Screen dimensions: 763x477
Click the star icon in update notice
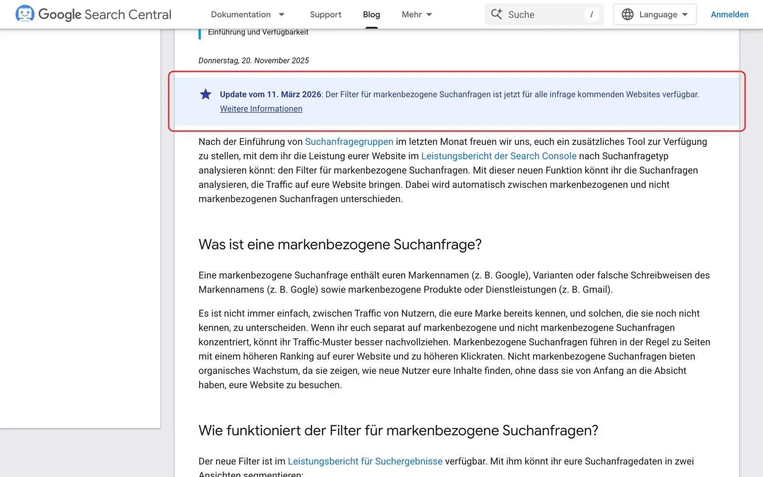[x=206, y=94]
